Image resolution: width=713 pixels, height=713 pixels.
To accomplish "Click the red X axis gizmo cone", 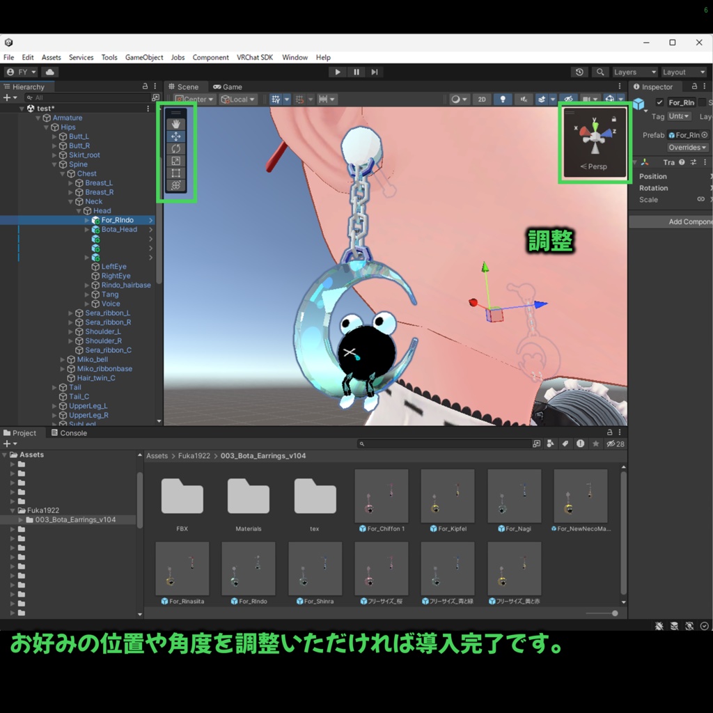I will 583,132.
